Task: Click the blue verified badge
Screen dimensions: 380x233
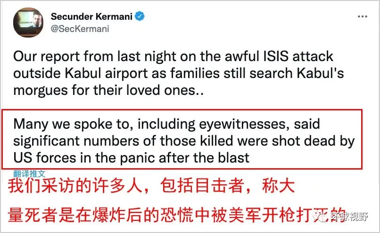Action: [140, 16]
